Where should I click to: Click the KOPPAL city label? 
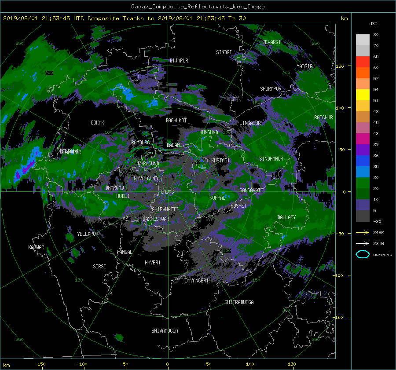[x=217, y=198]
